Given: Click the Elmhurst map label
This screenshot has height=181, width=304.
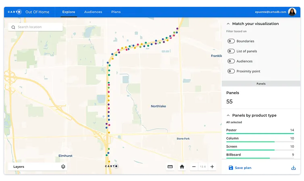Looking at the screenshot, I should [x=66, y=156].
